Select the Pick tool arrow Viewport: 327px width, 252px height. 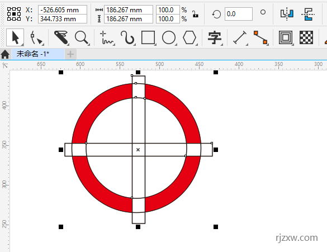tap(15, 37)
